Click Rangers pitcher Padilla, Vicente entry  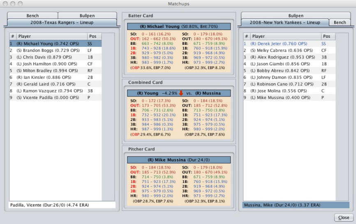tap(62, 205)
